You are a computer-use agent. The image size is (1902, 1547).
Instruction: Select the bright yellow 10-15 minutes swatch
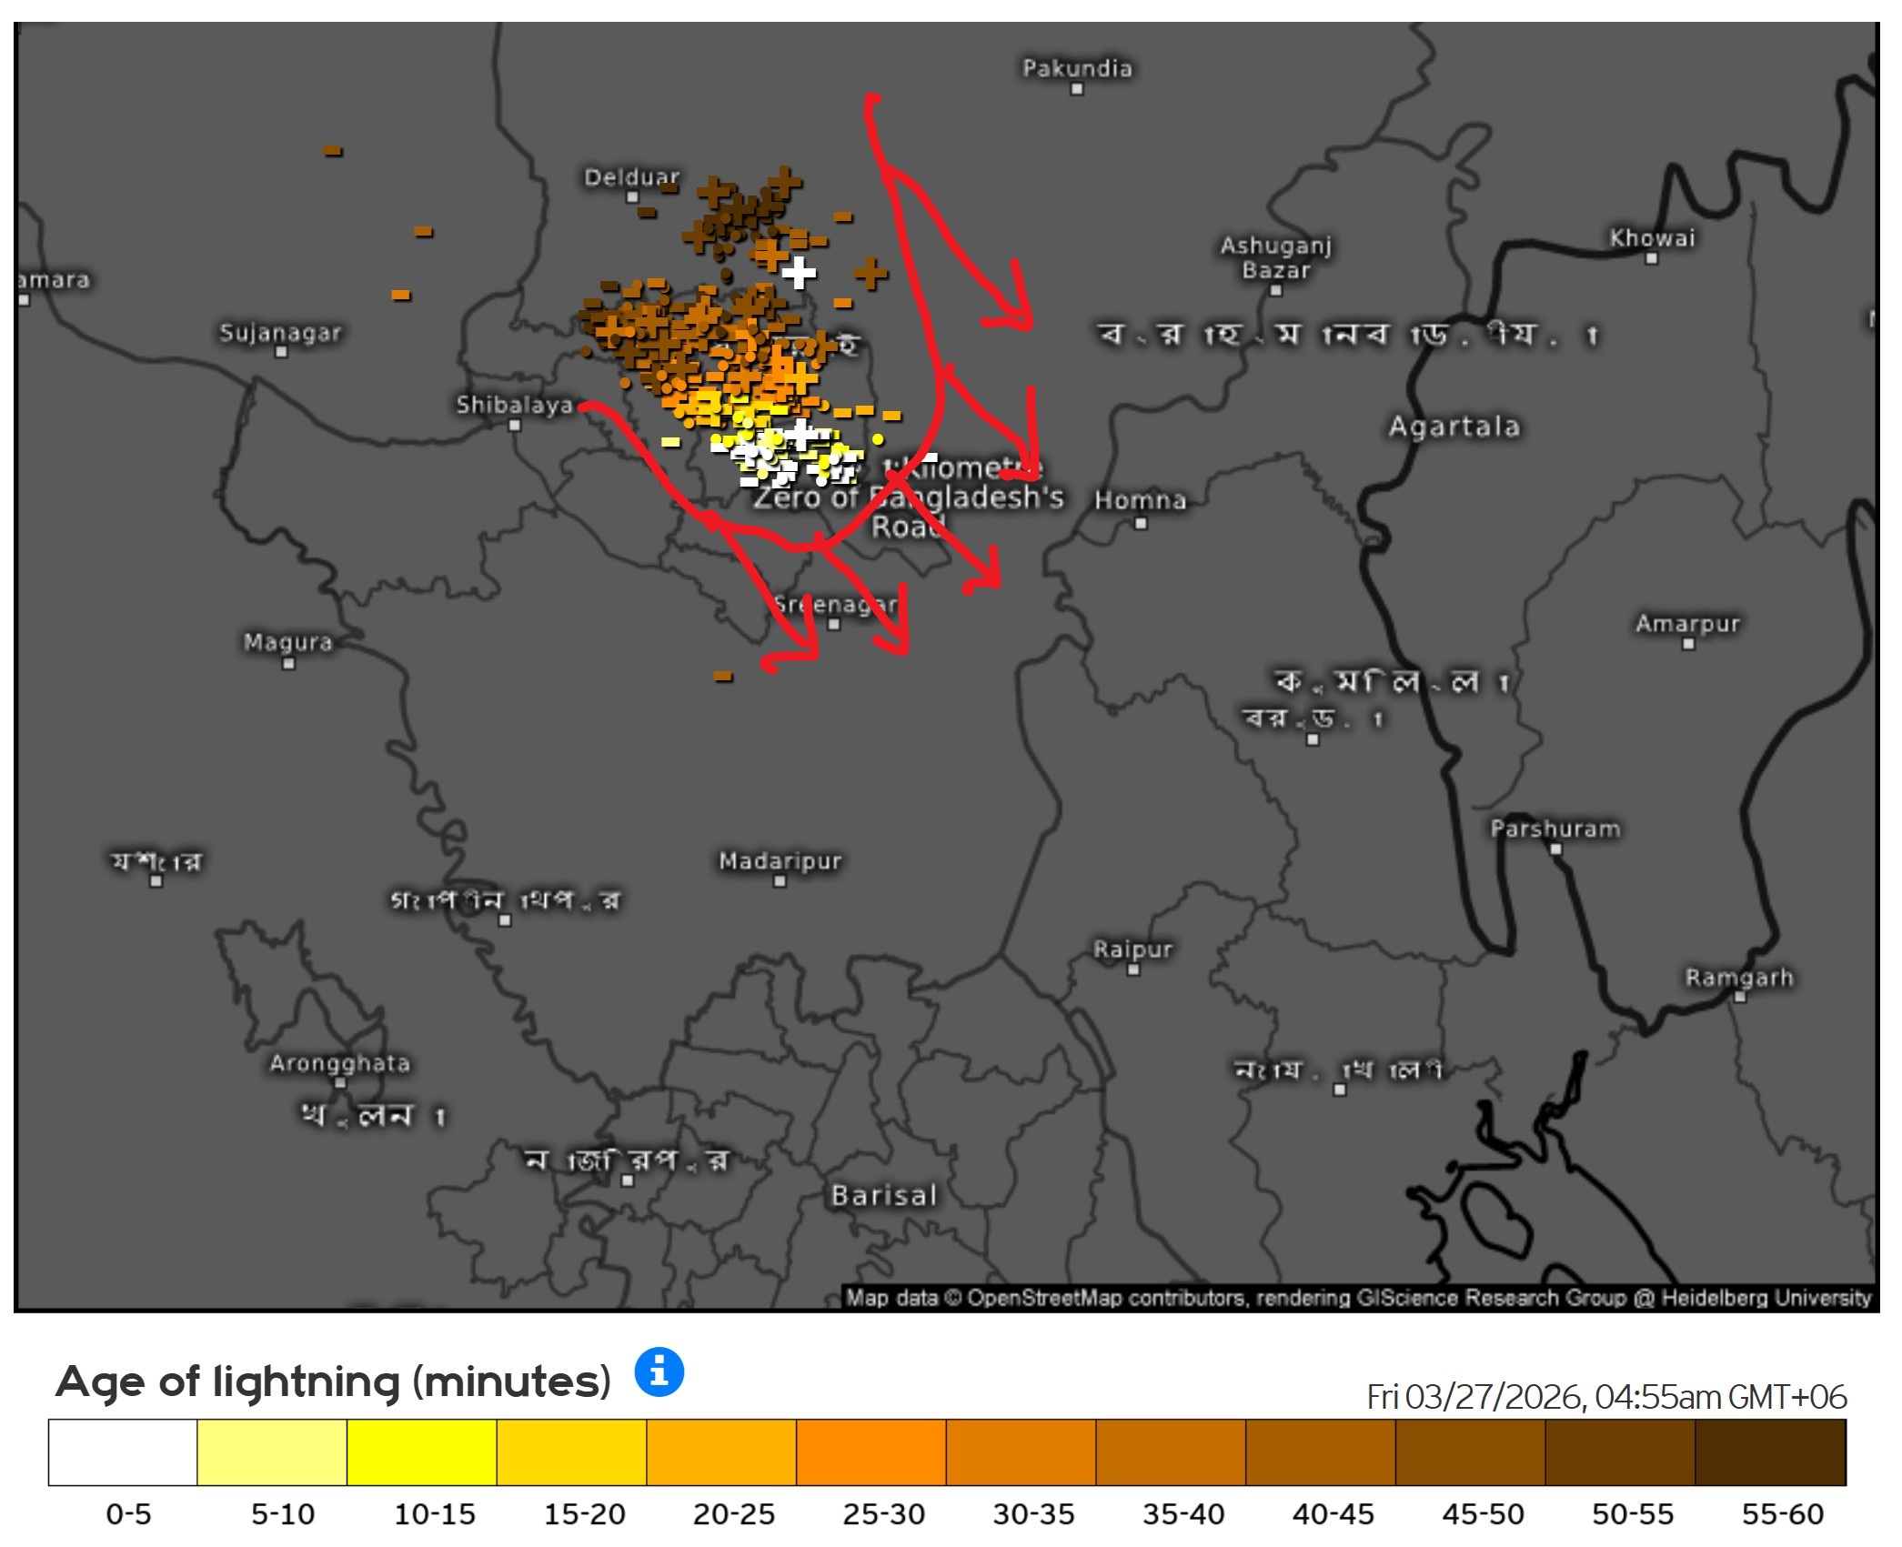tap(422, 1452)
